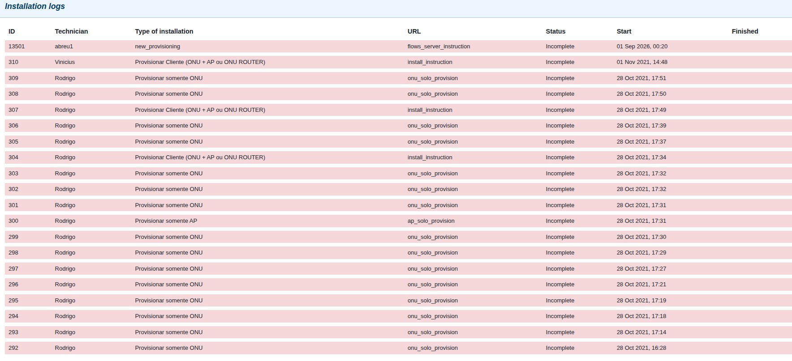Click start time 28 Oct 2021, 16:28
Viewport: 792px width, 361px height.
(641, 348)
